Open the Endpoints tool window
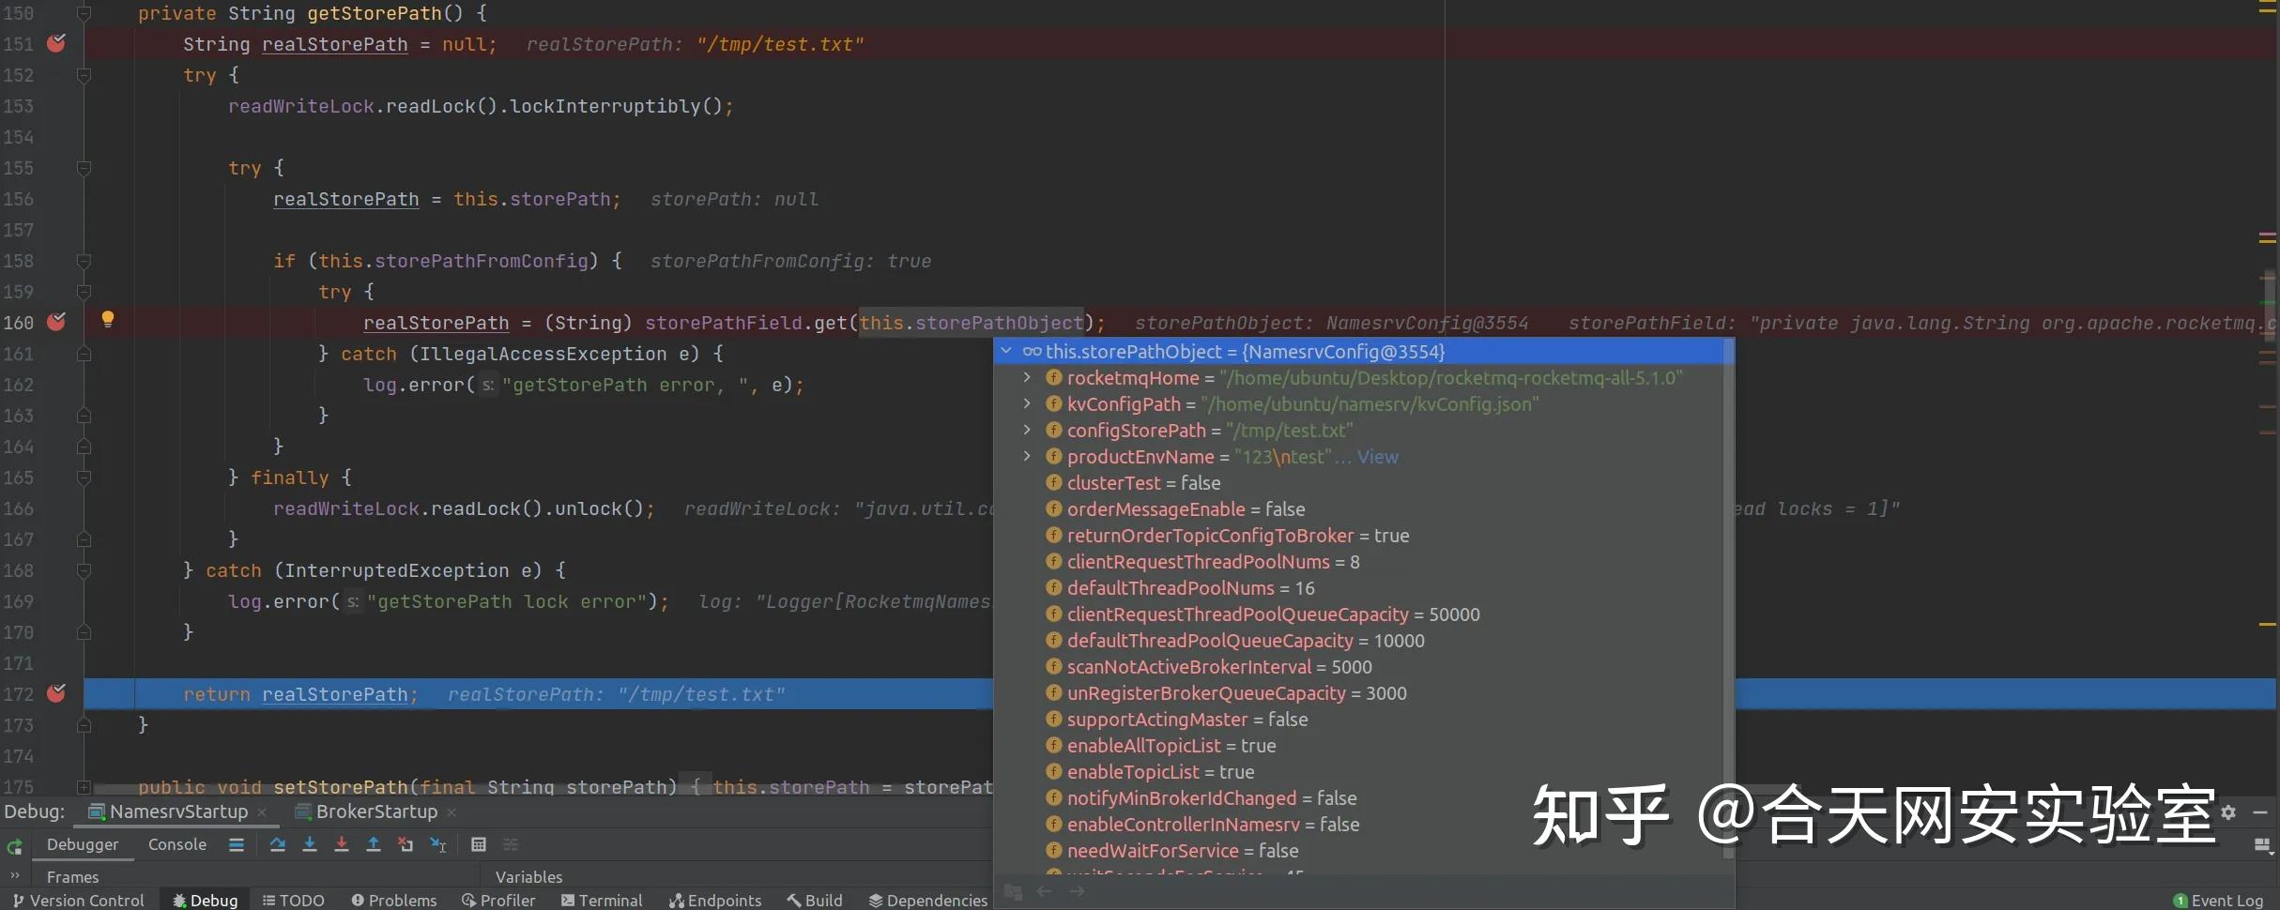Image resolution: width=2280 pixels, height=910 pixels. pyautogui.click(x=715, y=900)
